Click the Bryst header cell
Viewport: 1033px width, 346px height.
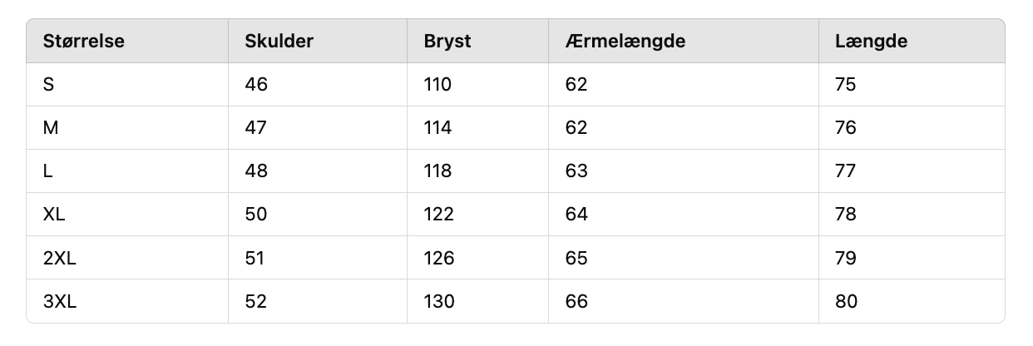(x=447, y=42)
